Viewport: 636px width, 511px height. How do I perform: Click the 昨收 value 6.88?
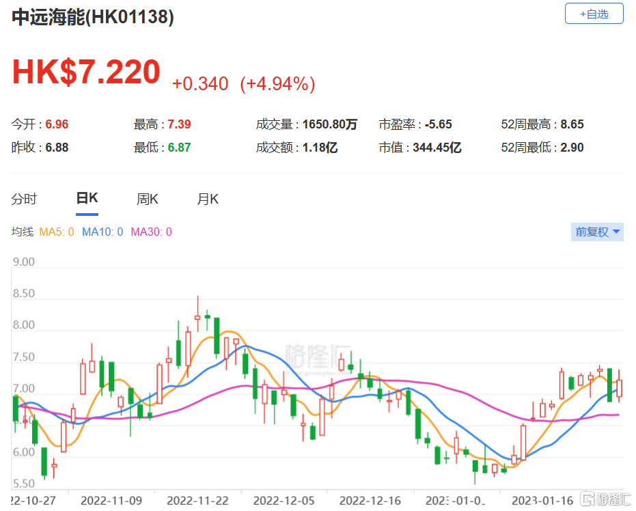(x=57, y=147)
